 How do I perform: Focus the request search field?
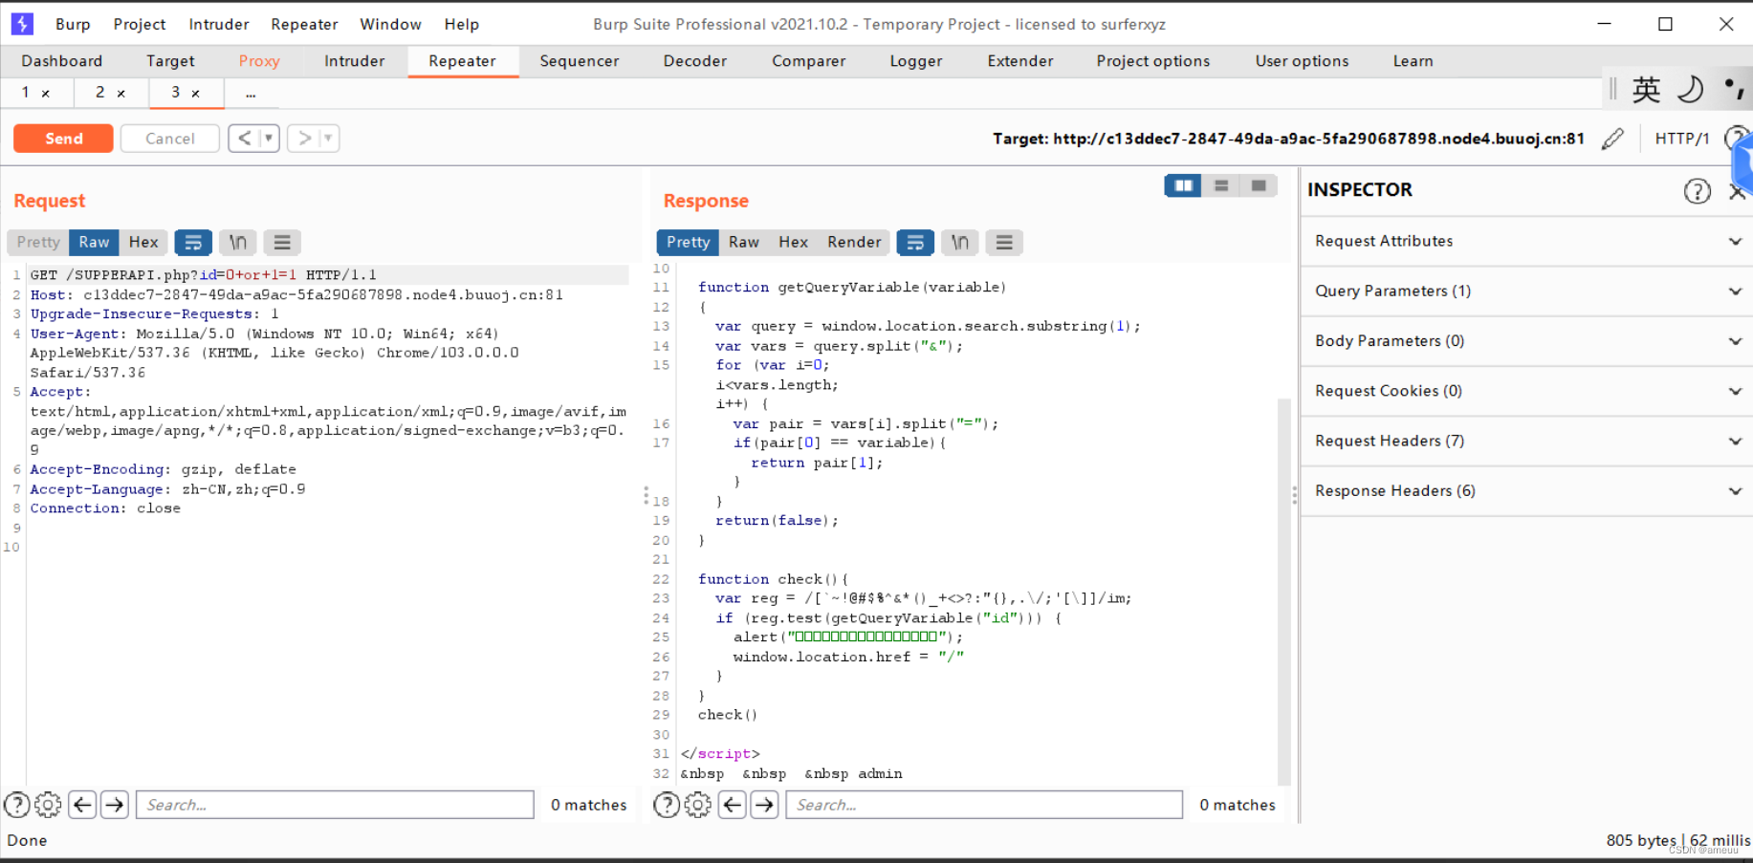(x=335, y=805)
